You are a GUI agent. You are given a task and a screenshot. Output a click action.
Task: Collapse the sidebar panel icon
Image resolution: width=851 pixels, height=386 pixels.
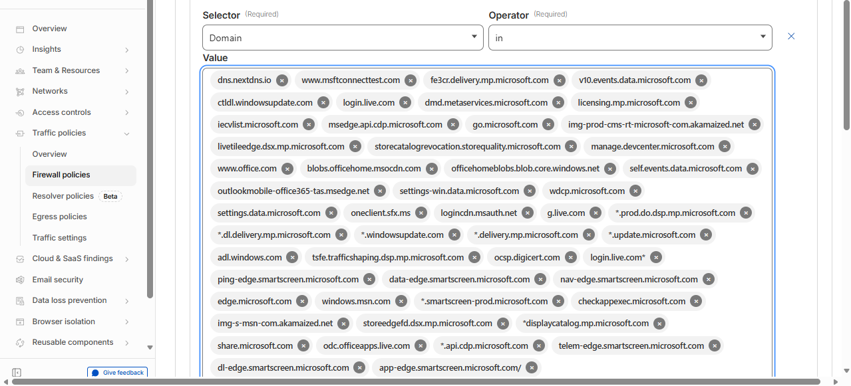coord(17,373)
